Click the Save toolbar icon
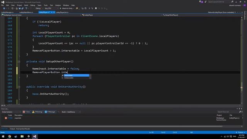This screenshot has height=139, width=247. pos(20,8)
